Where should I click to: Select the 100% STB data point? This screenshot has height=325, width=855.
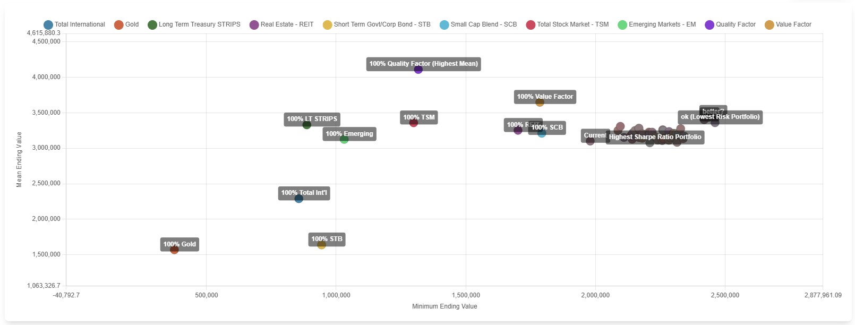pyautogui.click(x=321, y=245)
